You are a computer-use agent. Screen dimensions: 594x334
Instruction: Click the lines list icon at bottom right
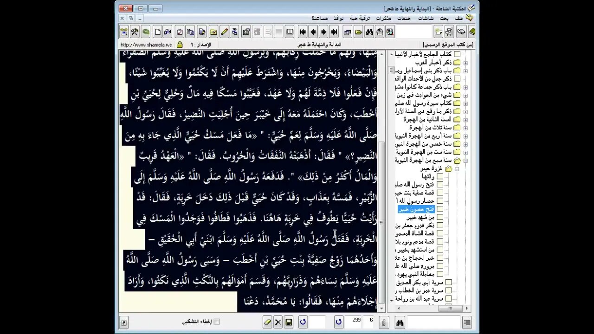click(467, 322)
